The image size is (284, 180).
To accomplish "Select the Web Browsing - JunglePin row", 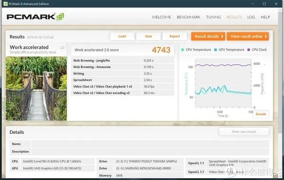I will 123,61.
